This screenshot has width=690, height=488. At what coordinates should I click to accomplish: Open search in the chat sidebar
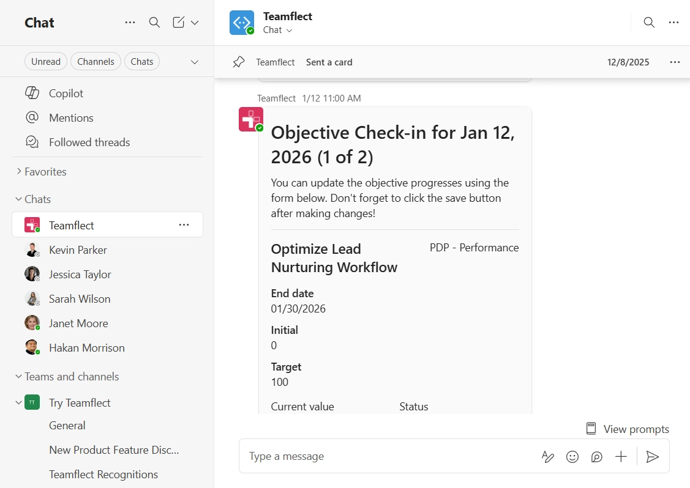pos(154,22)
